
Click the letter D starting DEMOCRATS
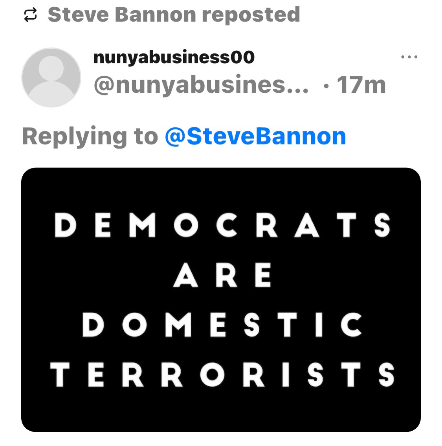click(65, 225)
